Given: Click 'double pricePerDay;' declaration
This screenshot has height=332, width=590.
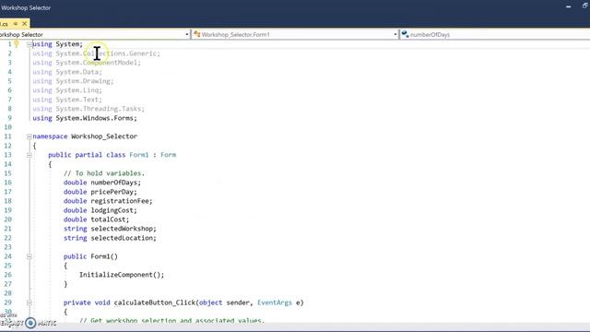Looking at the screenshot, I should coord(100,192).
